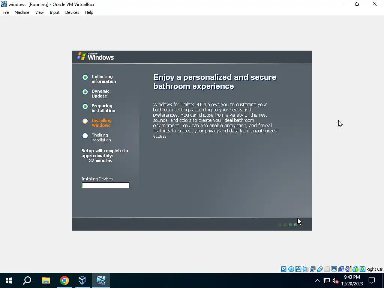
Task: Click the '37 minutes' remaining time text
Action: click(x=100, y=160)
